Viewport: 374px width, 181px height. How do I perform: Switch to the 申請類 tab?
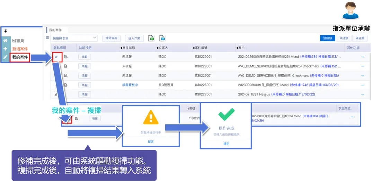coord(344,38)
